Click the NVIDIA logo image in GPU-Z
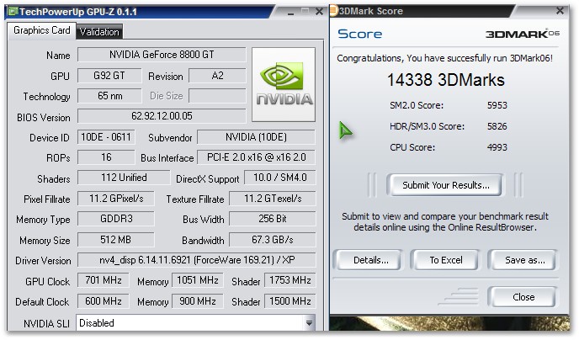This screenshot has width=579, height=340. pyautogui.click(x=284, y=84)
